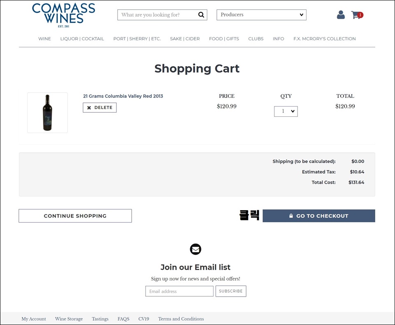Screen dimensions: 395x325
Task: Click Continue Shopping button
Action: click(x=75, y=216)
